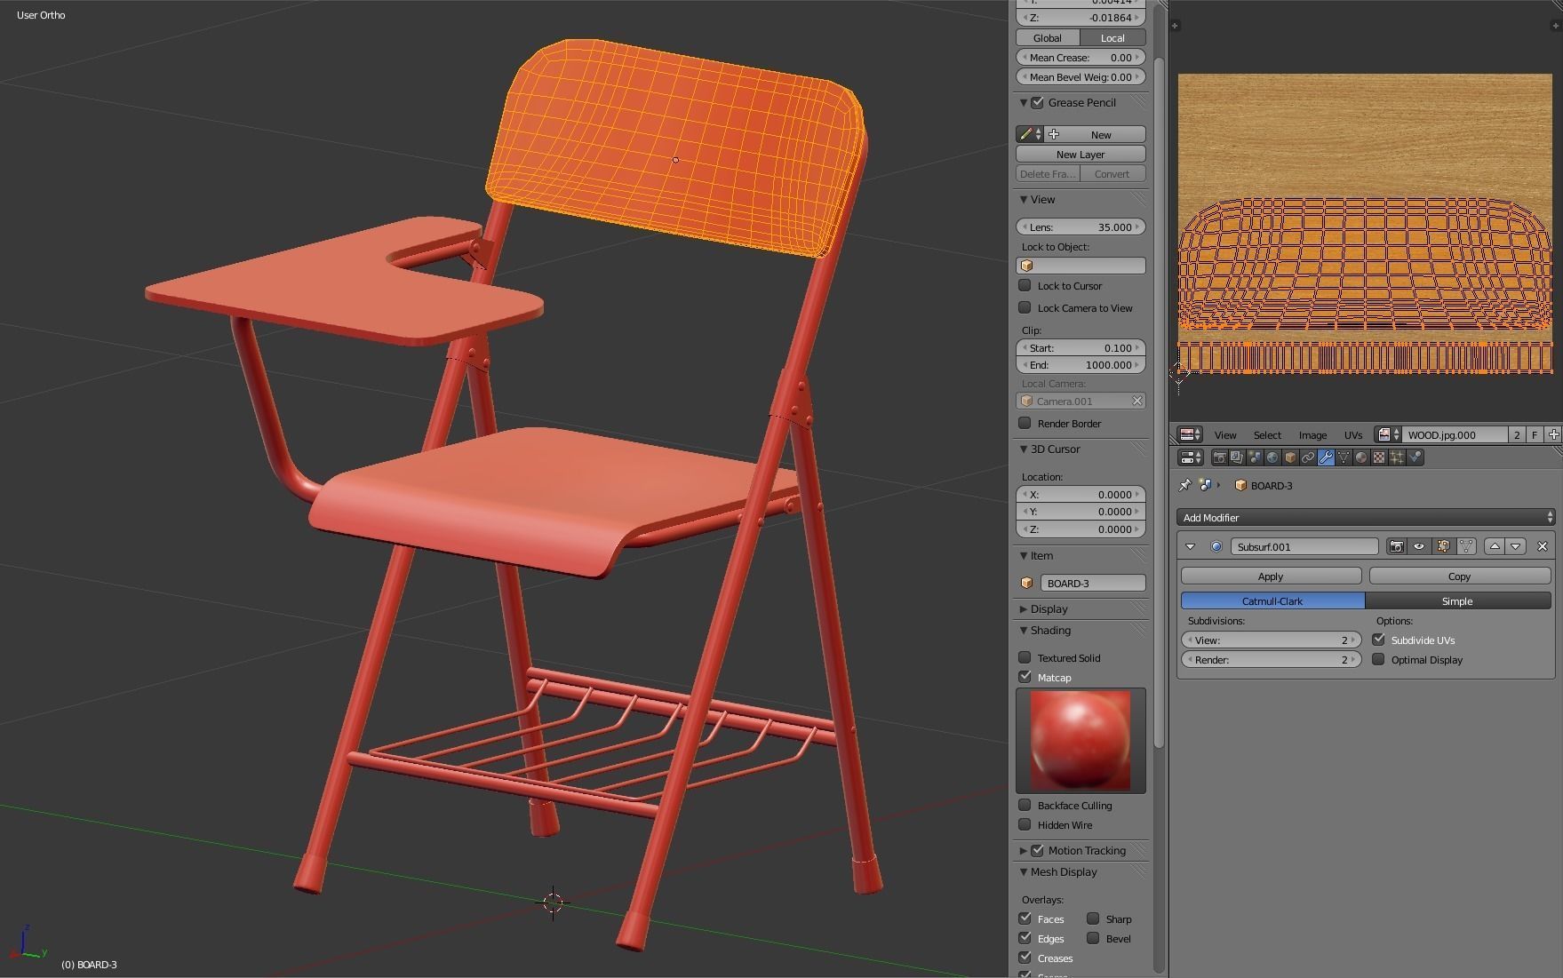Screen dimensions: 1563x978
Task: Collapse the Shading panel
Action: click(x=1024, y=630)
